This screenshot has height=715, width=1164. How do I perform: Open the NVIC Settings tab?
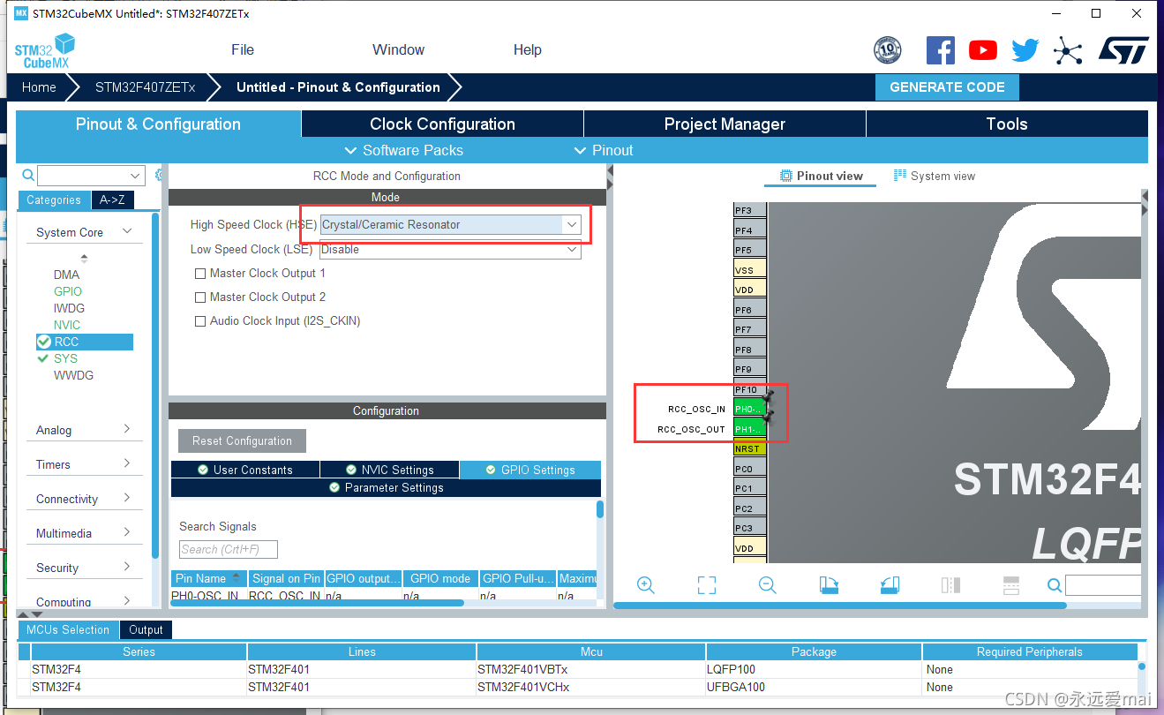click(389, 470)
